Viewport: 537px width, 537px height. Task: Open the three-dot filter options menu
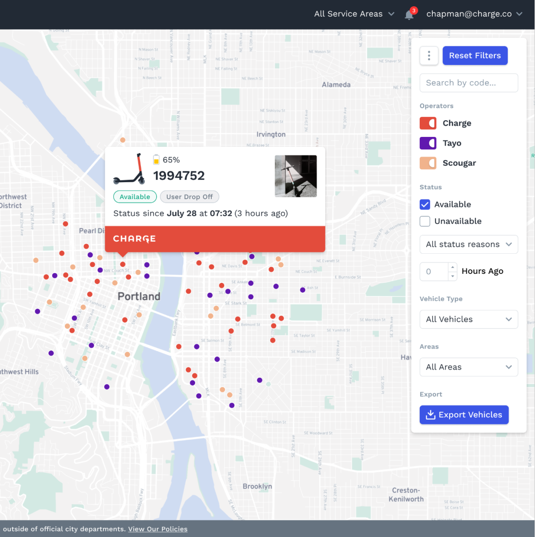tap(429, 55)
